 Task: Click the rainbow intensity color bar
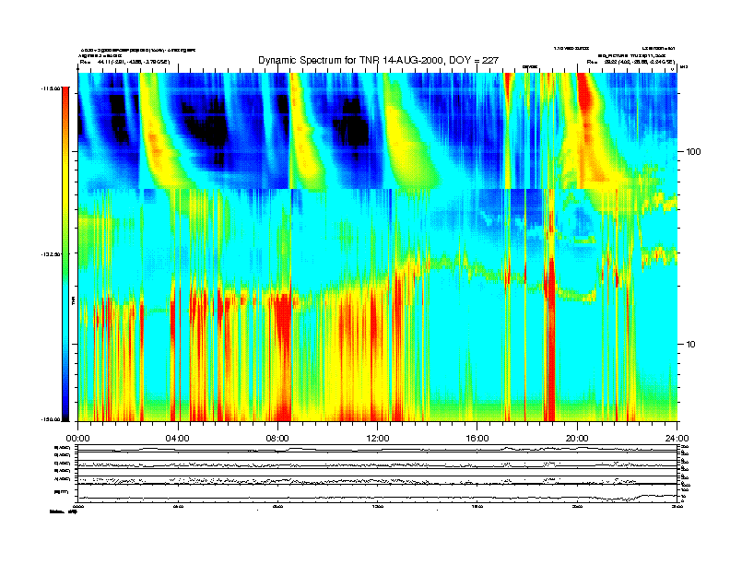pos(66,254)
